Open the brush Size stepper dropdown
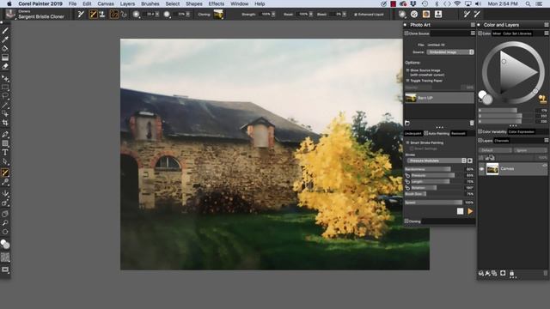The height and width of the screenshot is (309, 550). (157, 15)
